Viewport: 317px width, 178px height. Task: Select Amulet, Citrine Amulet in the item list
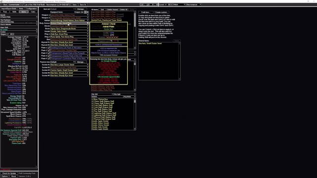(100, 125)
